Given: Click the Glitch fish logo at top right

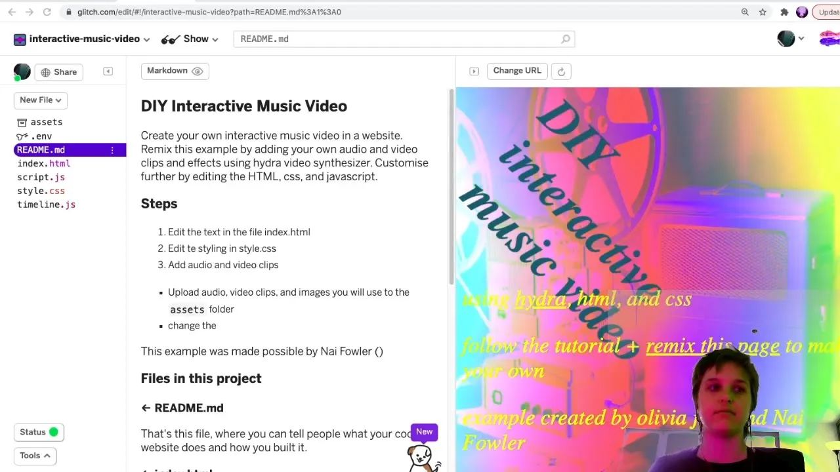Looking at the screenshot, I should [x=829, y=39].
